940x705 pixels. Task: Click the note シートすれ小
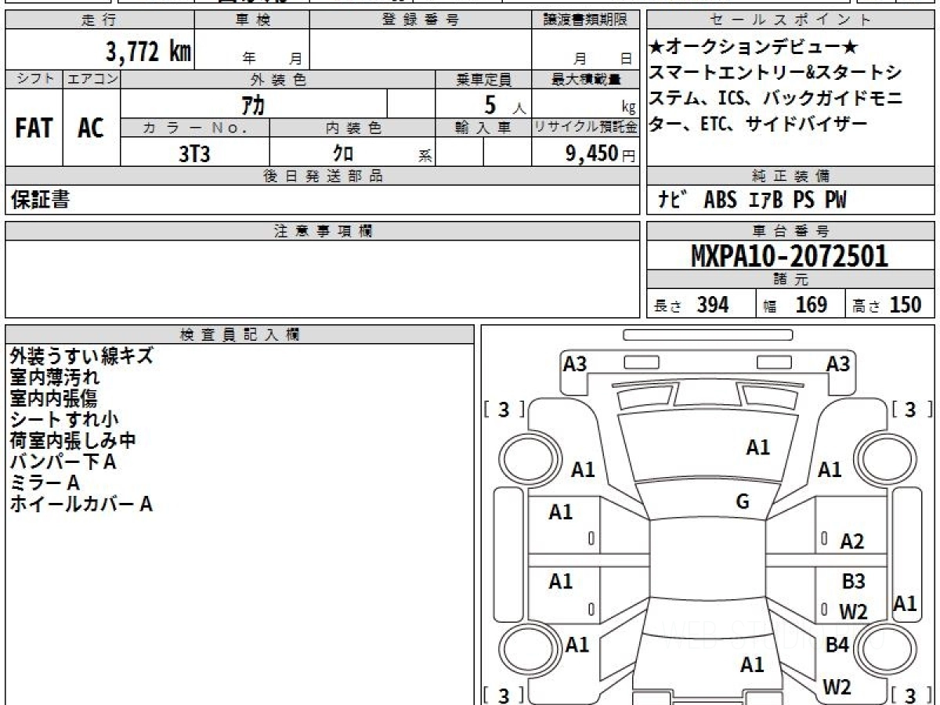[64, 419]
